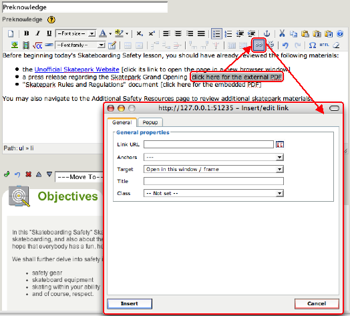The height and width of the screenshot is (316, 350).
Task: Open the editor help icon
Action: coord(340,33)
